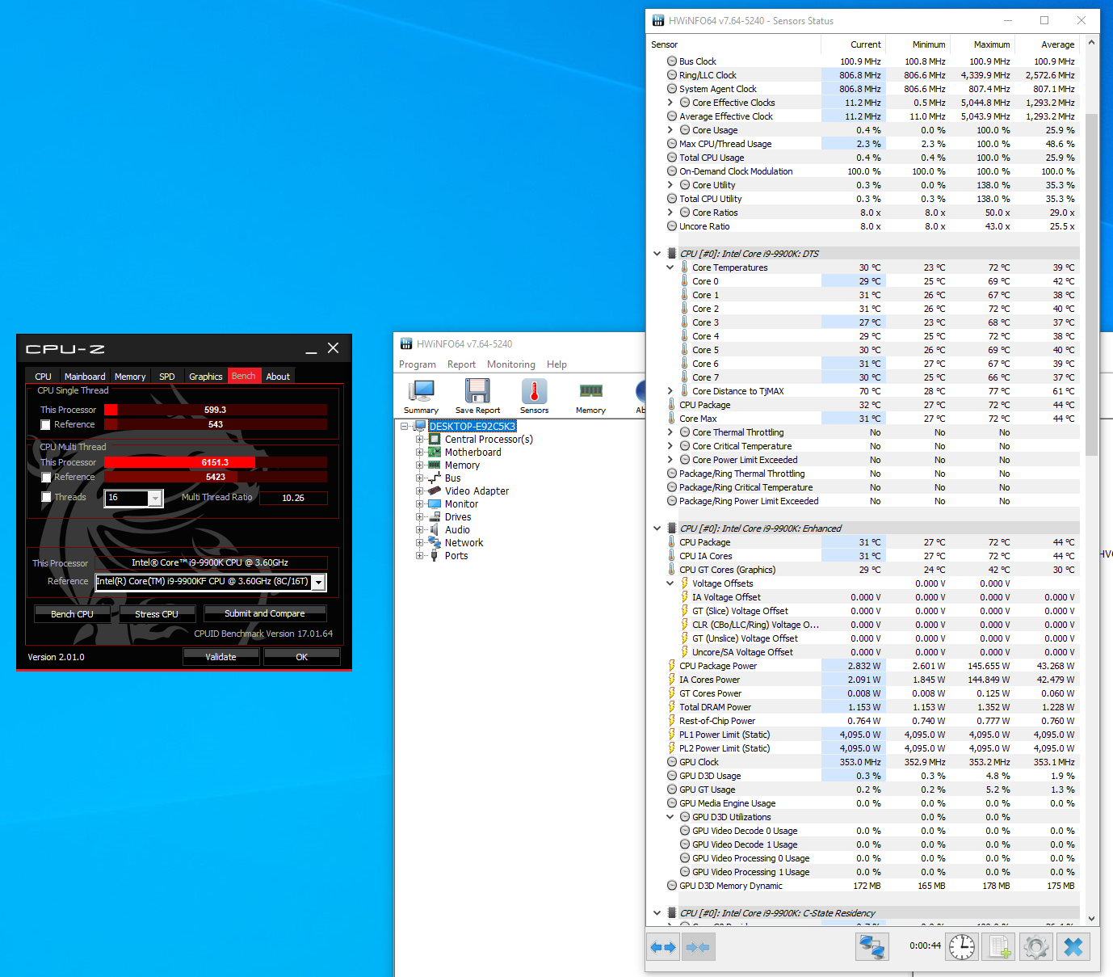Click scroll down arrow in Sensors Status

(1091, 919)
